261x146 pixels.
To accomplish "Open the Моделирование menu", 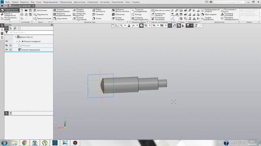I will click(51, 2).
